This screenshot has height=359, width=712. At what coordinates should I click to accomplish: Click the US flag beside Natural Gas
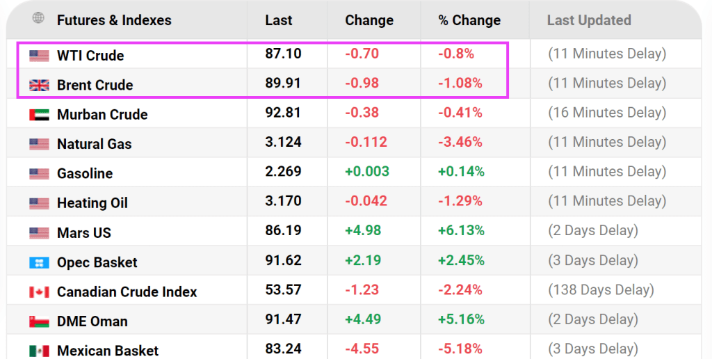click(x=39, y=144)
